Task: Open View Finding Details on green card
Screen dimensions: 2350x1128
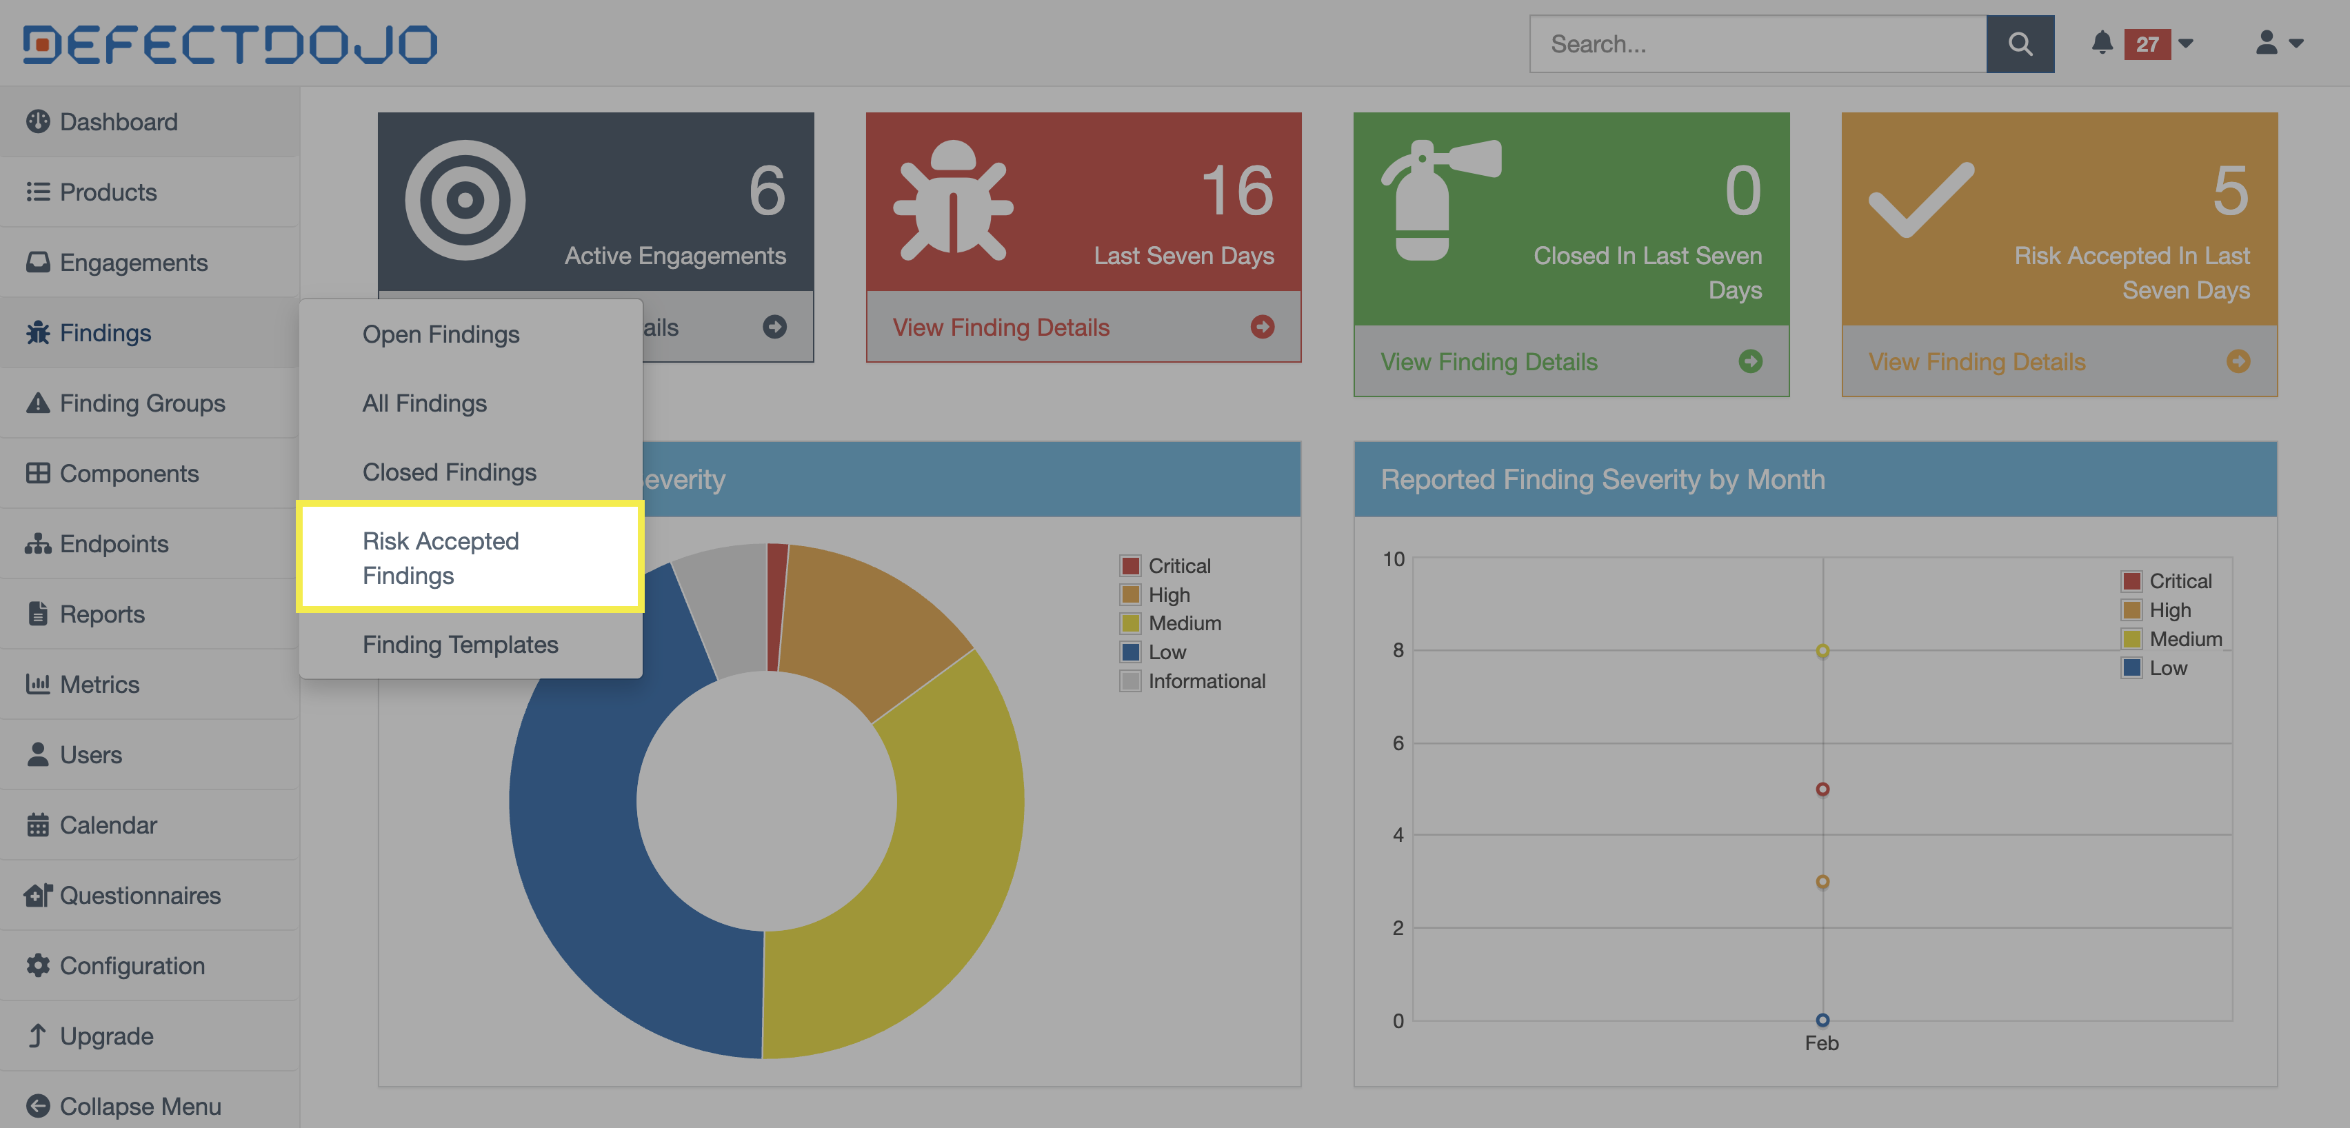Action: (1489, 362)
